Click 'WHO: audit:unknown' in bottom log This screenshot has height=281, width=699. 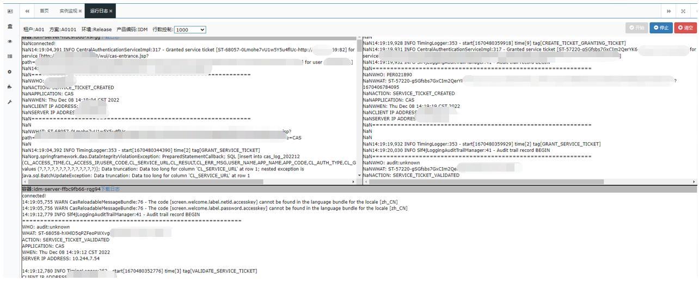tap(46, 227)
